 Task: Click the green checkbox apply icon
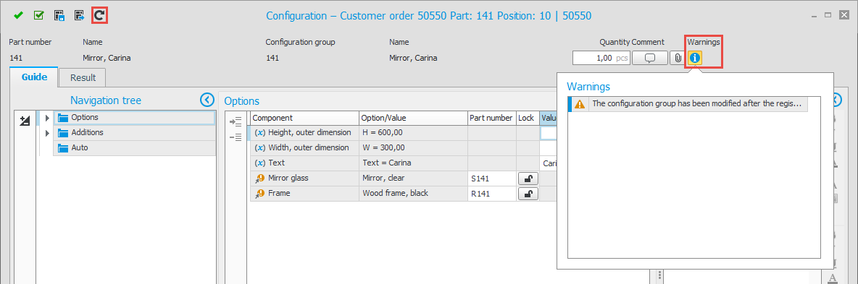pyautogui.click(x=38, y=15)
